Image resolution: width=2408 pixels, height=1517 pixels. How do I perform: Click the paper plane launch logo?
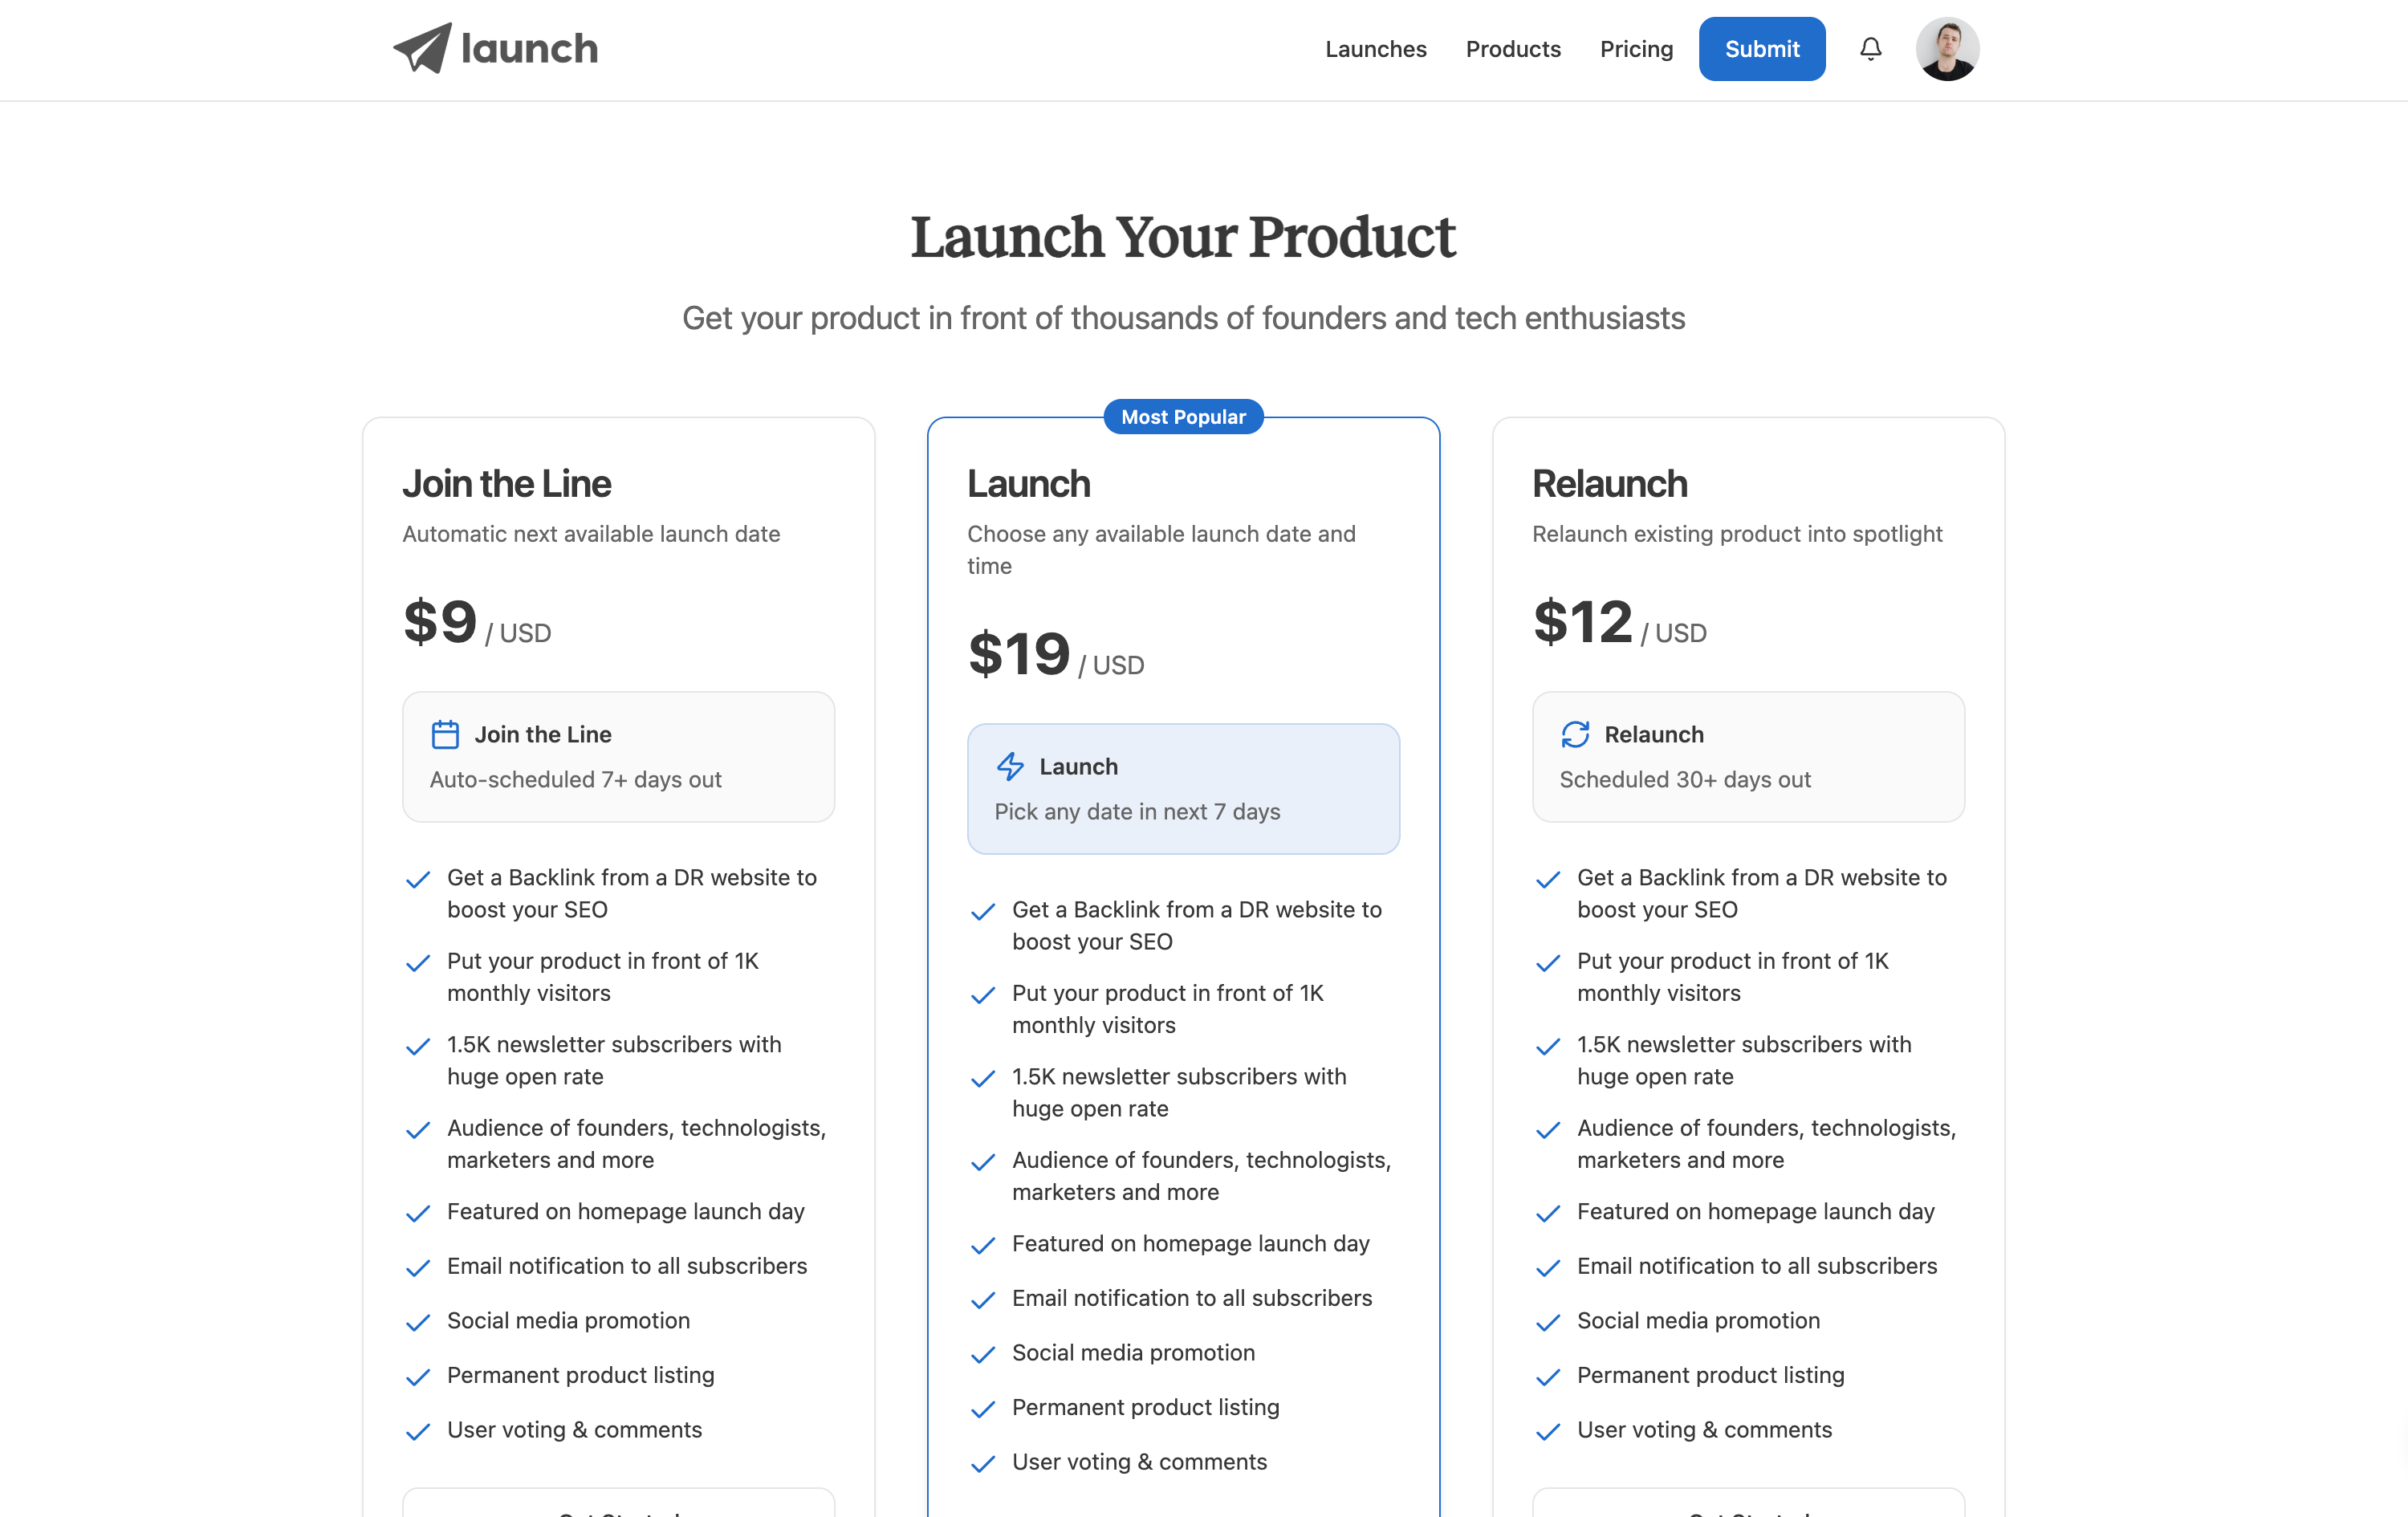(423, 48)
